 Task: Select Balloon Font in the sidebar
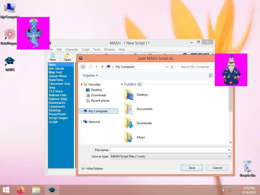58,95
